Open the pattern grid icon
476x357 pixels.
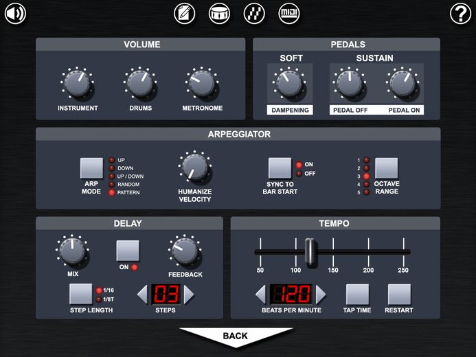[254, 13]
